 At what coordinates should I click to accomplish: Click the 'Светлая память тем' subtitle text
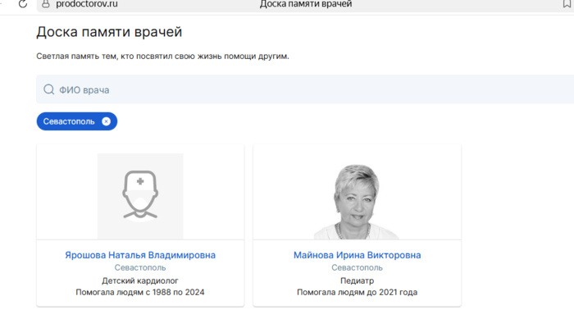tap(162, 57)
